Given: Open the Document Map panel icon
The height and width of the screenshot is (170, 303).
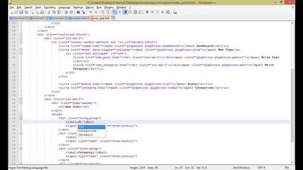Looking at the screenshot, I should [135, 12].
